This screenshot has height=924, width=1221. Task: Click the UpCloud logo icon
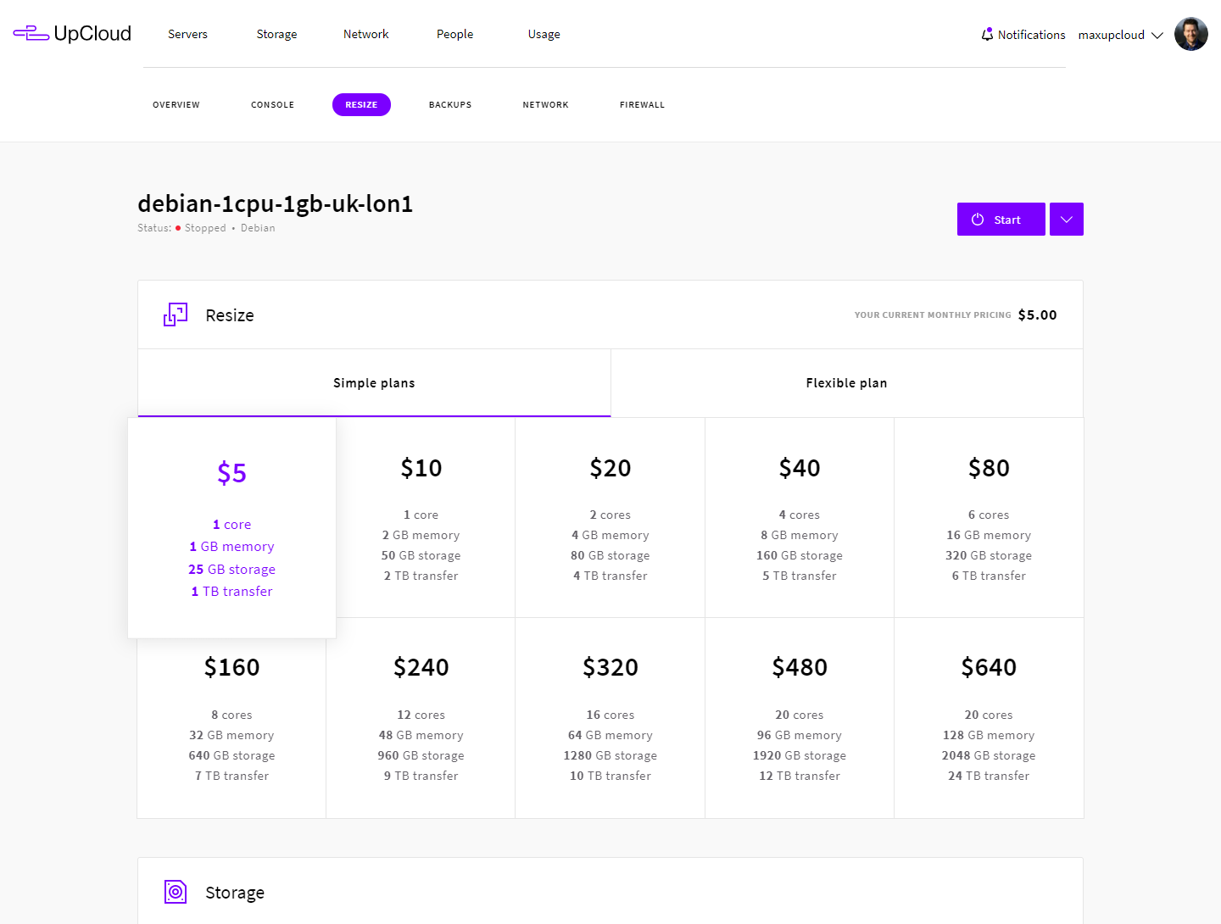pos(31,33)
